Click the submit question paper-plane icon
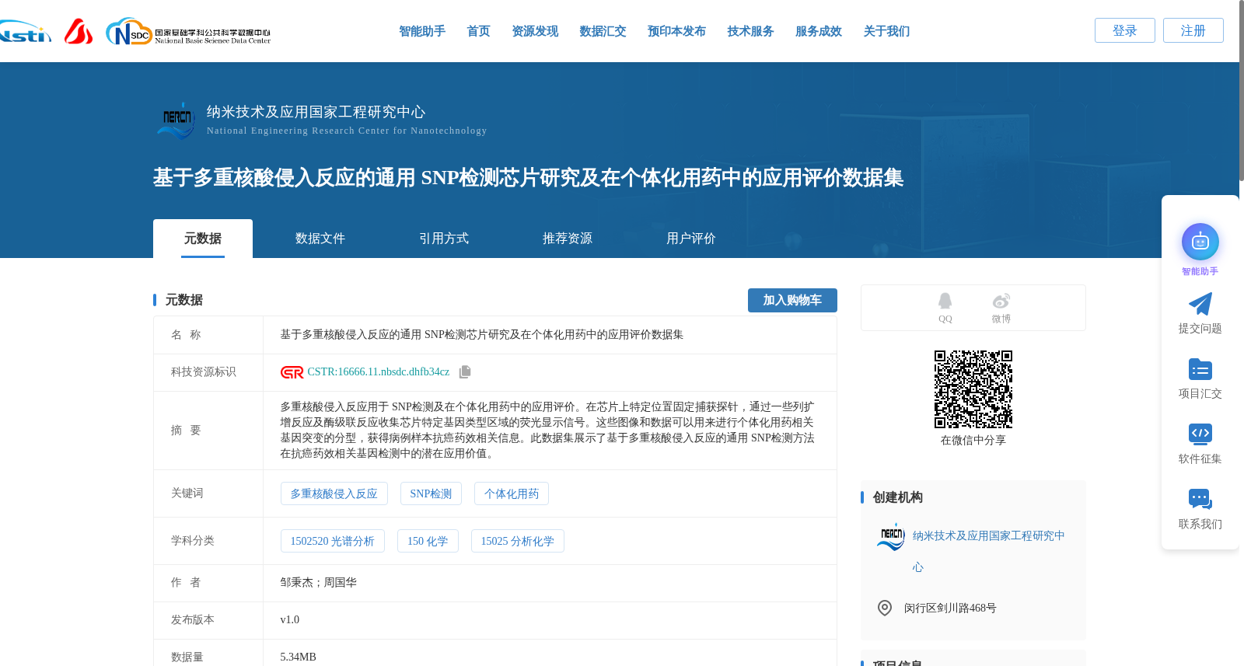 pos(1200,304)
